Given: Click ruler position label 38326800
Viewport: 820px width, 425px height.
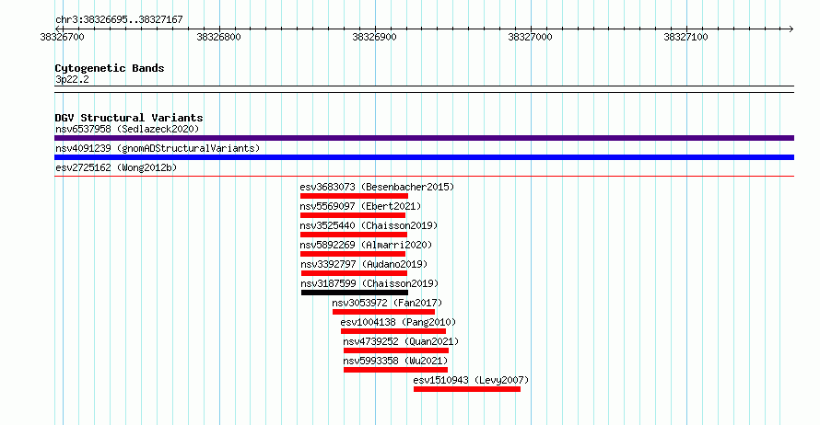Looking at the screenshot, I should tap(218, 37).
